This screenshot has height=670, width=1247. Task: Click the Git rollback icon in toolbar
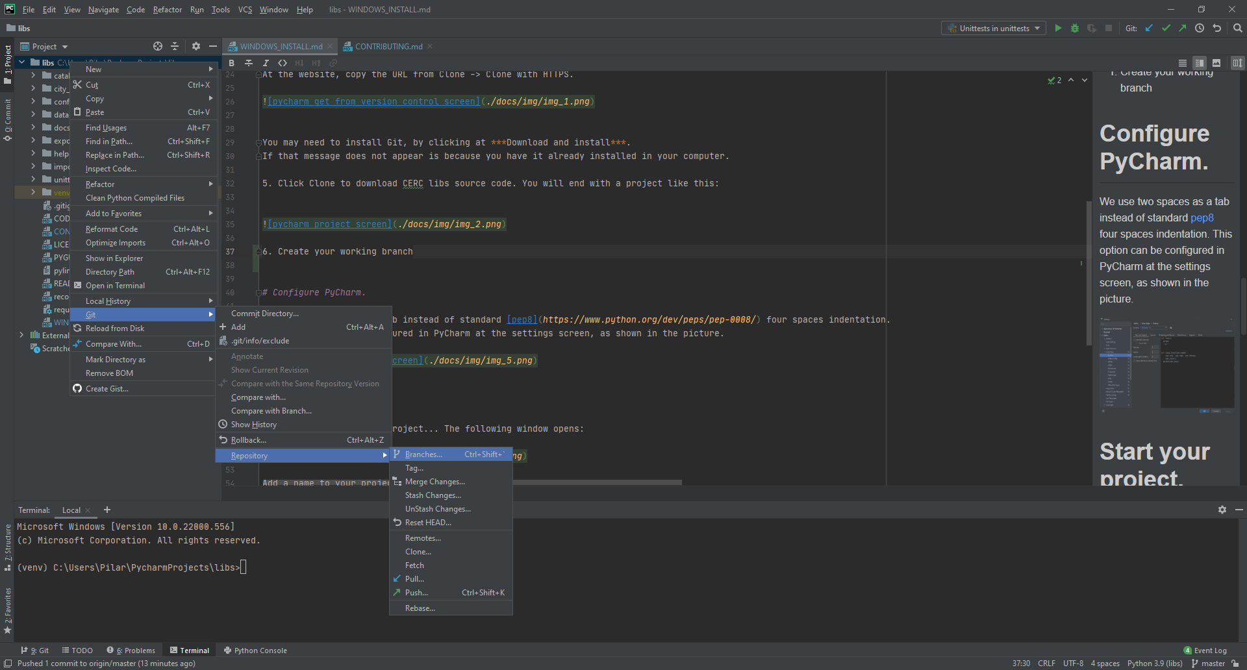pos(1216,28)
